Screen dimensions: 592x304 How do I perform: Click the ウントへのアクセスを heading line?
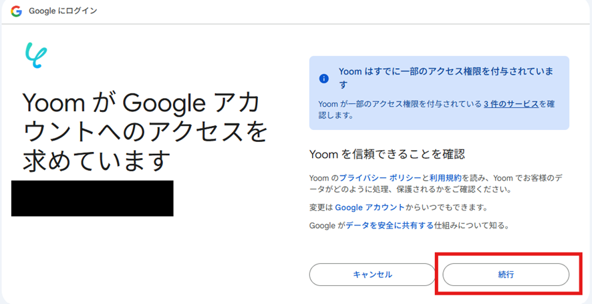click(x=146, y=131)
